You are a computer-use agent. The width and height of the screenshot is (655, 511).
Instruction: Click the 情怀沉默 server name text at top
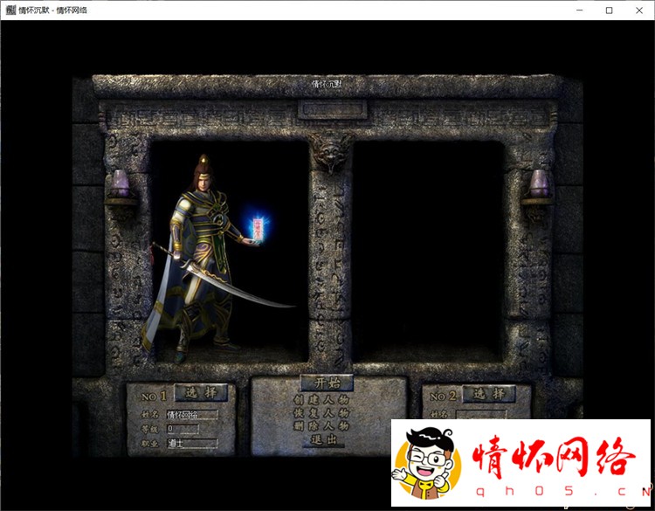(x=327, y=84)
